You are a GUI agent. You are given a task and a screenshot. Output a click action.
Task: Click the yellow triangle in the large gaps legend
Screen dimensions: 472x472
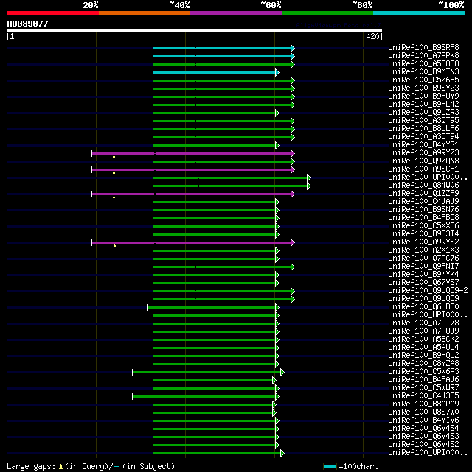(61, 467)
